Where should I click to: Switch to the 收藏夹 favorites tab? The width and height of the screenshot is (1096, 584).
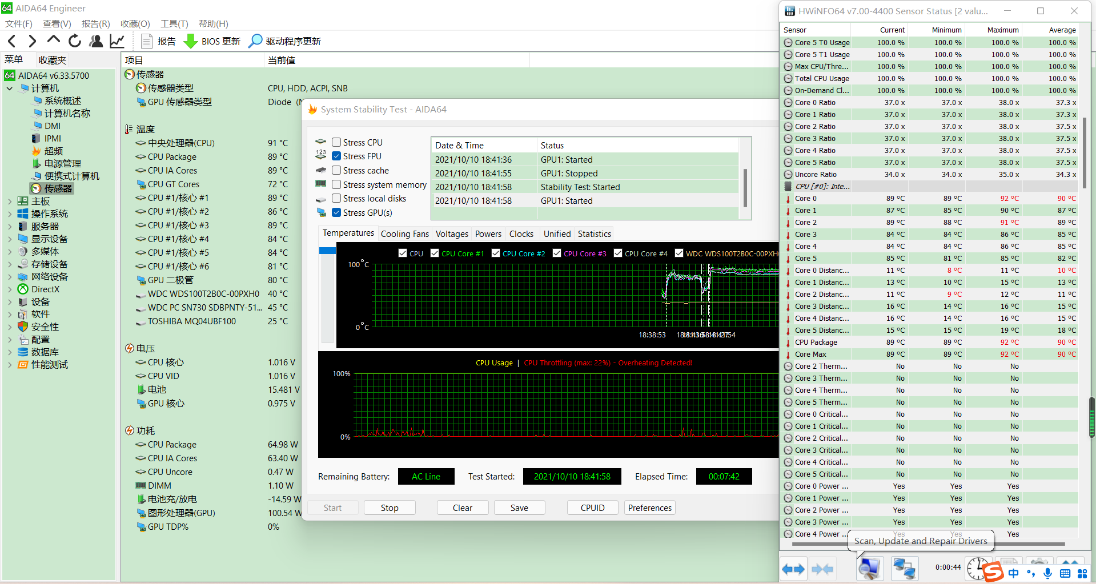53,60
